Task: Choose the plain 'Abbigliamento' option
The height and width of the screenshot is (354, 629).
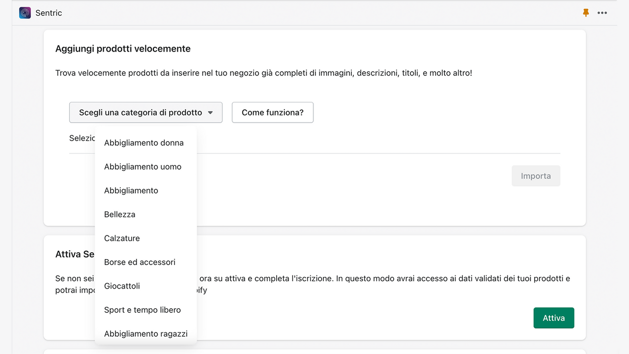Action: (146, 191)
